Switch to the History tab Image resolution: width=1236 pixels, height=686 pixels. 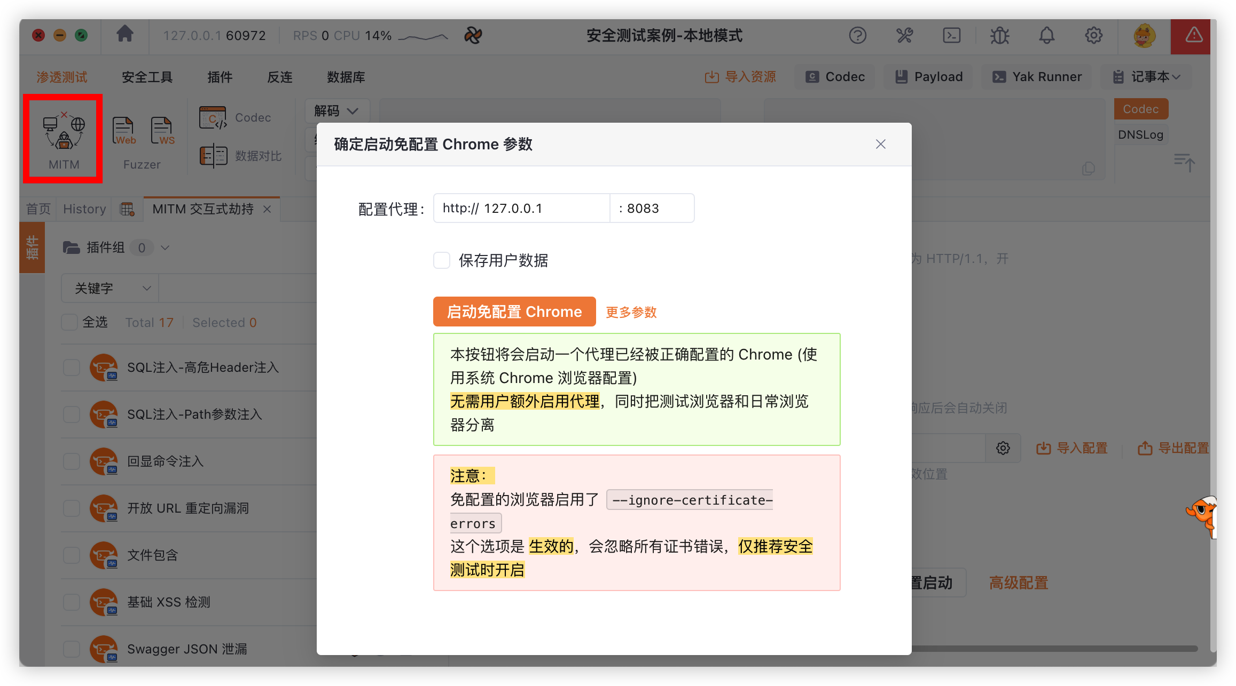coord(83,209)
